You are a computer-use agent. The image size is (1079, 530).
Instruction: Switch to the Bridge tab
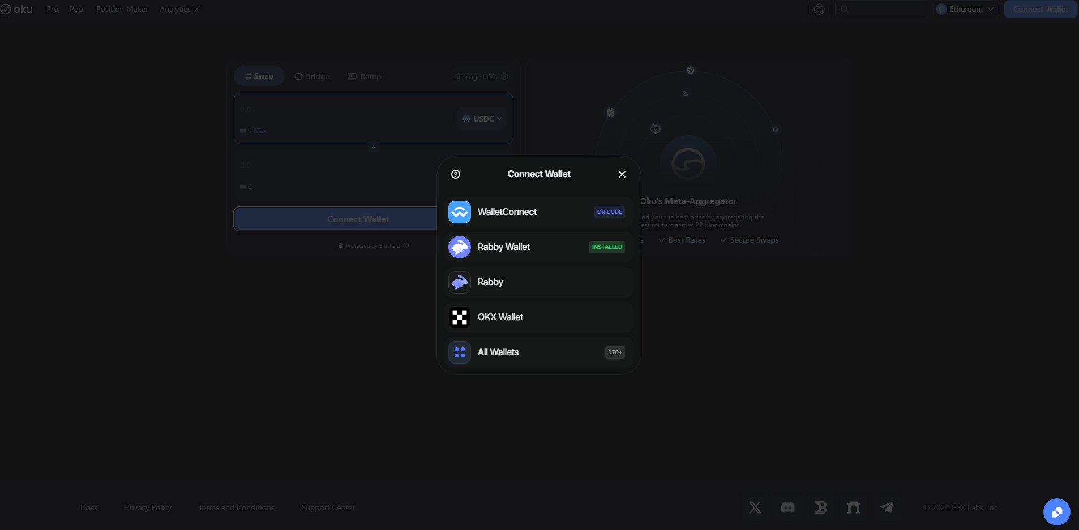[x=312, y=76]
